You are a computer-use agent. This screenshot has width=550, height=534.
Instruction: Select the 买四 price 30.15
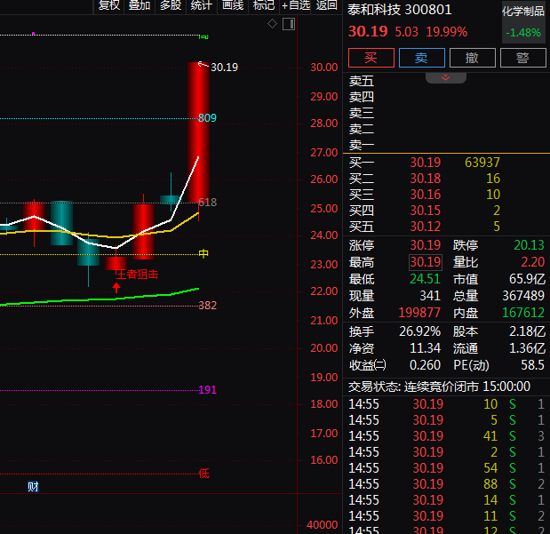coord(425,211)
